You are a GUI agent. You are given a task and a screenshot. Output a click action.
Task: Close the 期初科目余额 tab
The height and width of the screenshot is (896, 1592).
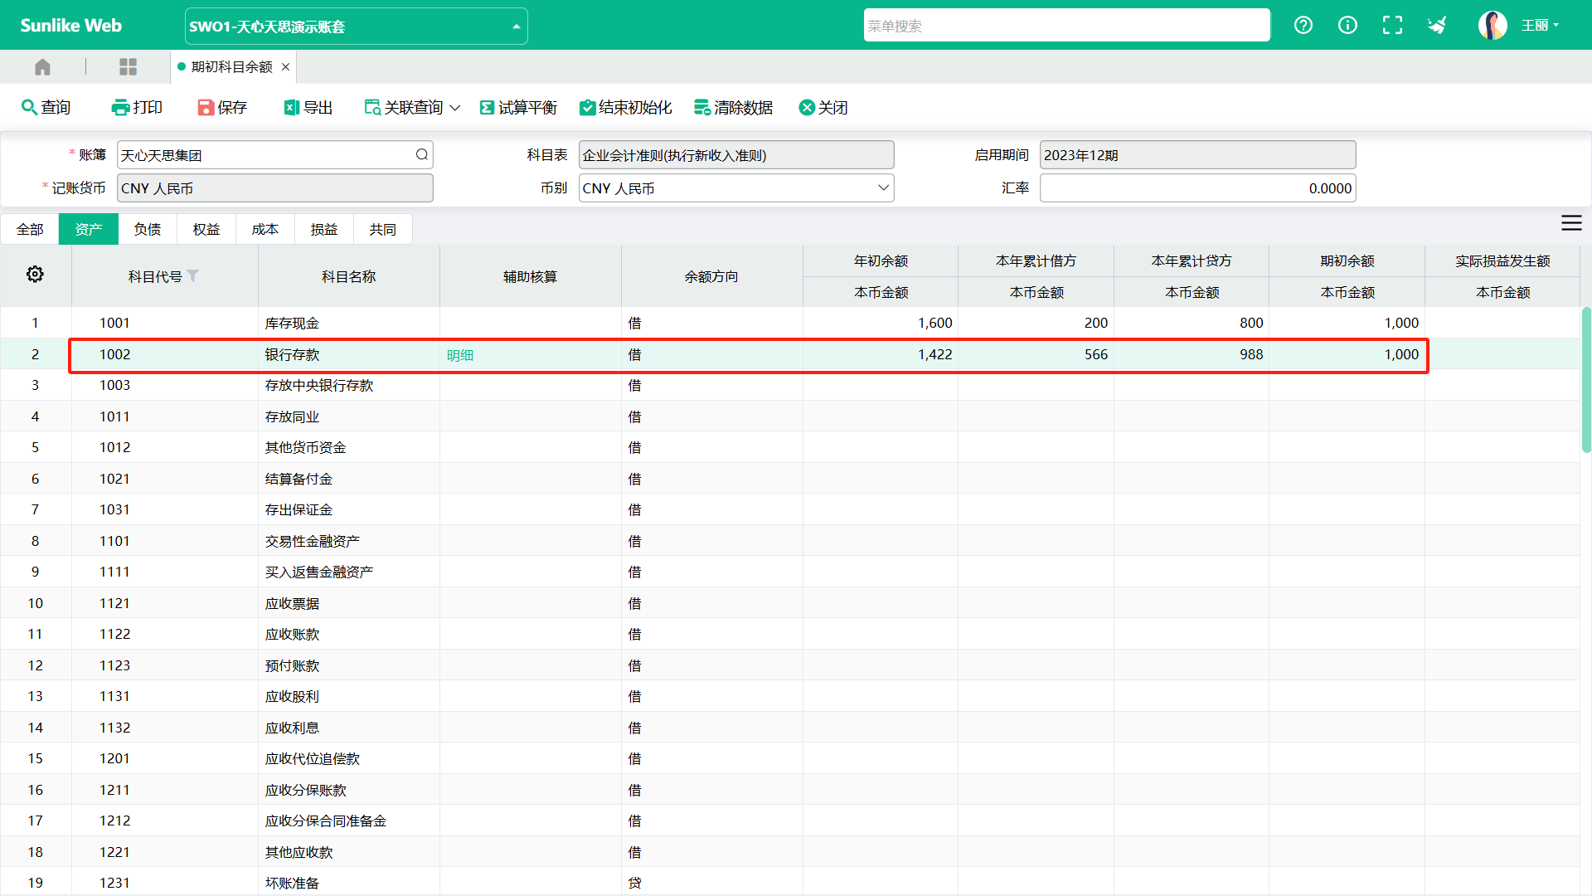(285, 66)
